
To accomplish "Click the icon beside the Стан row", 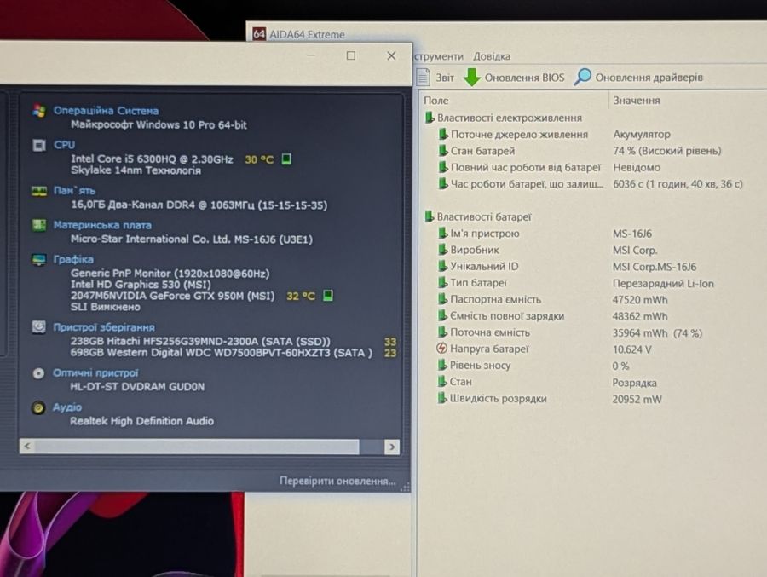I will [x=441, y=382].
